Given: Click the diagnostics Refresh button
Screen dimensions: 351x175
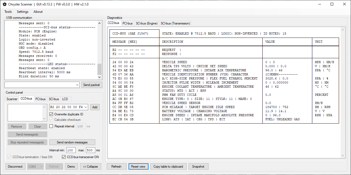Looking at the screenshot, I should coord(116,167).
